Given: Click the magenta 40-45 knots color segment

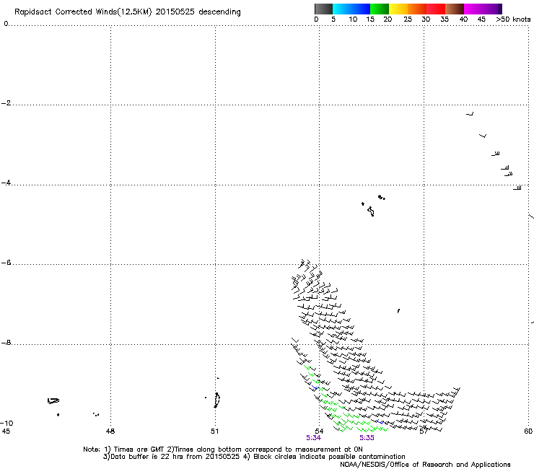Looking at the screenshot, I should point(473,9).
